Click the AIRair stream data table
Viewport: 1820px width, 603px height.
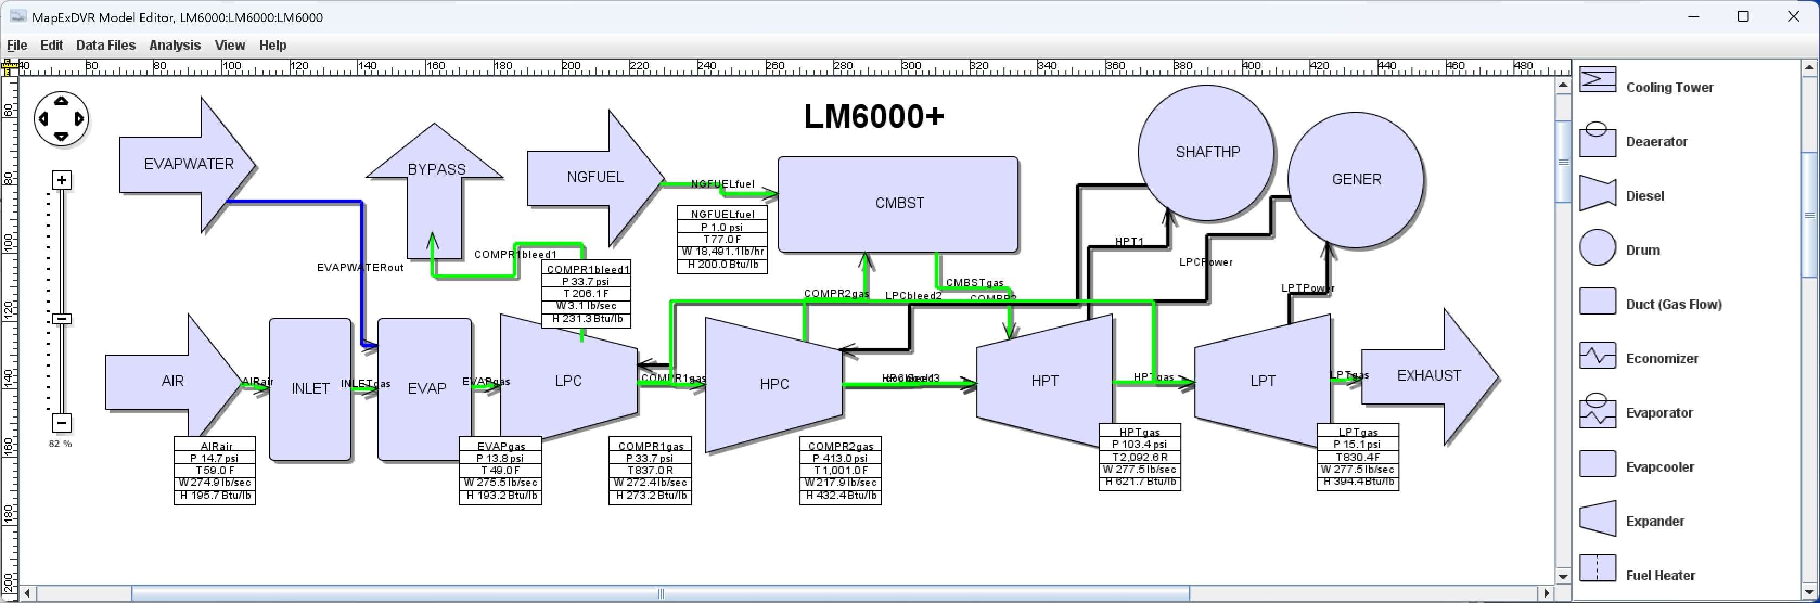pyautogui.click(x=215, y=470)
